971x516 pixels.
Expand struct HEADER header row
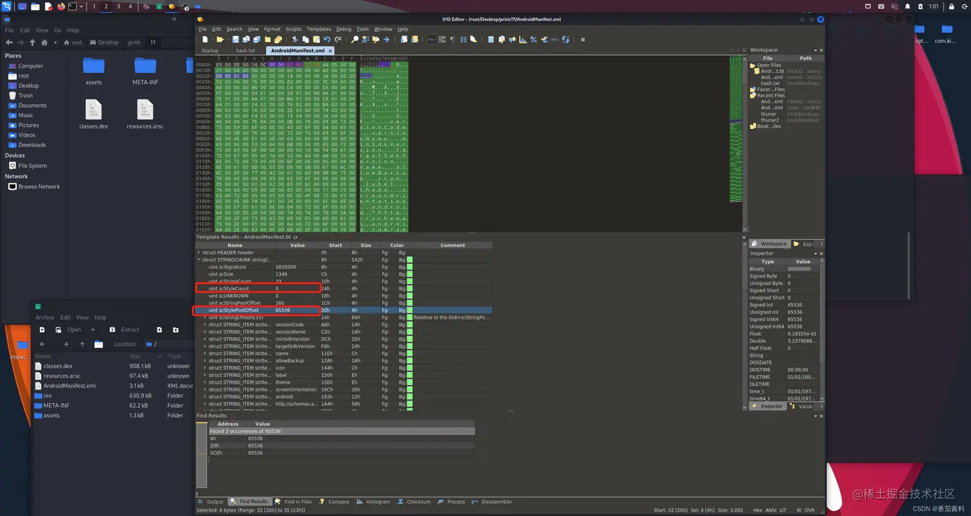coord(199,252)
